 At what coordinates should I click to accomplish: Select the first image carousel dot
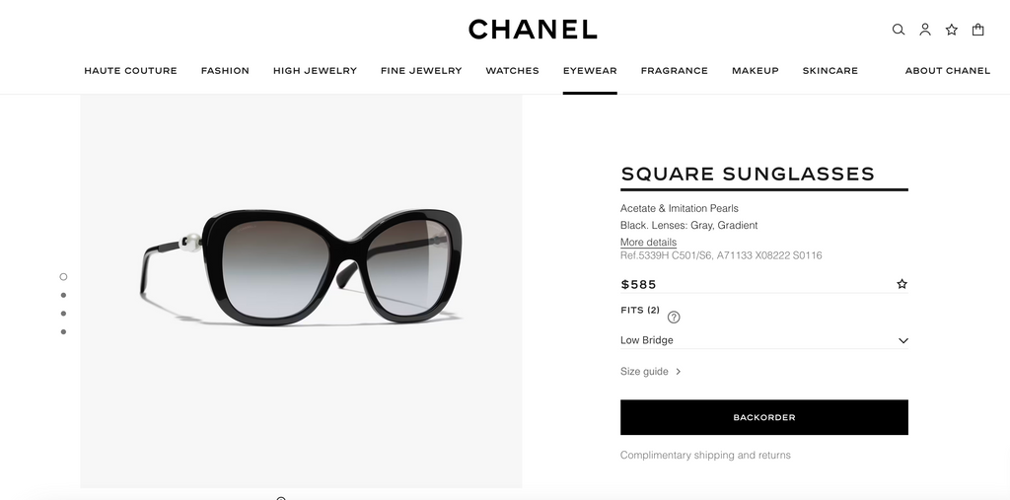(x=63, y=277)
